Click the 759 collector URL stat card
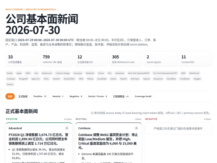Image resolution: width=217 pixels, height=163 pixels. [57, 59]
